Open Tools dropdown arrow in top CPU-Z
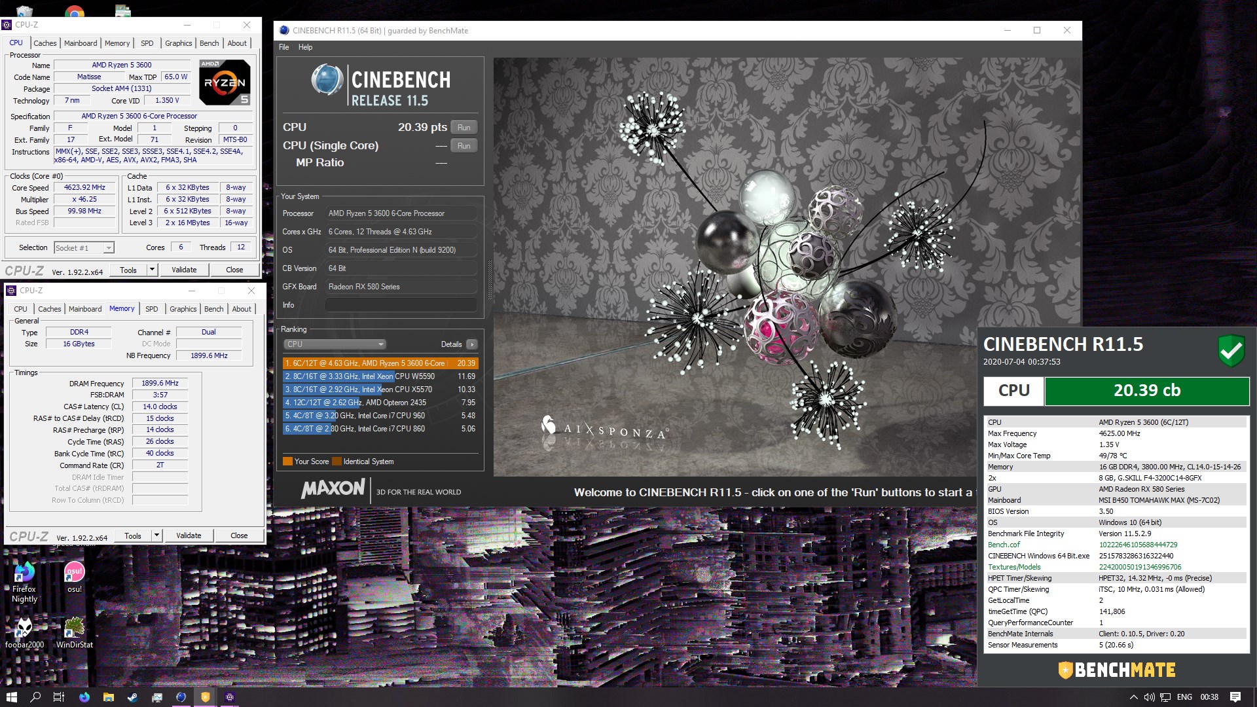The image size is (1257, 707). (152, 270)
